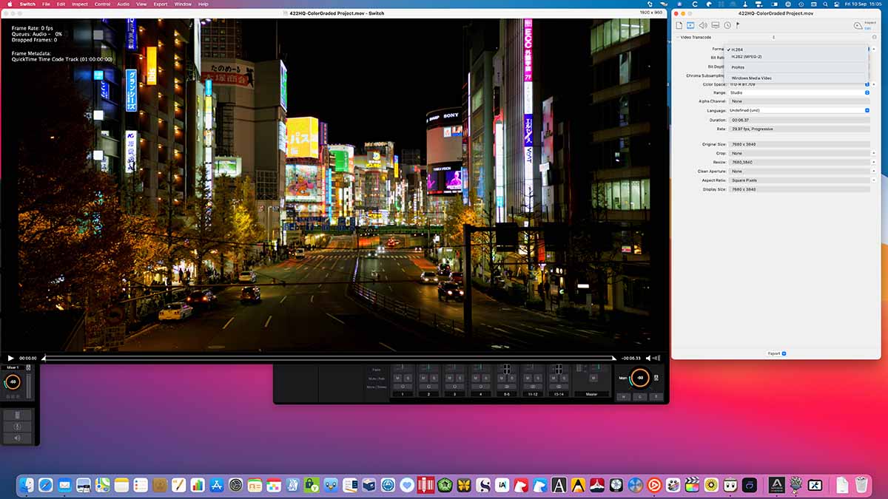Click the gear options icon next to Video Transcode
This screenshot has width=888, height=499.
[x=874, y=37]
